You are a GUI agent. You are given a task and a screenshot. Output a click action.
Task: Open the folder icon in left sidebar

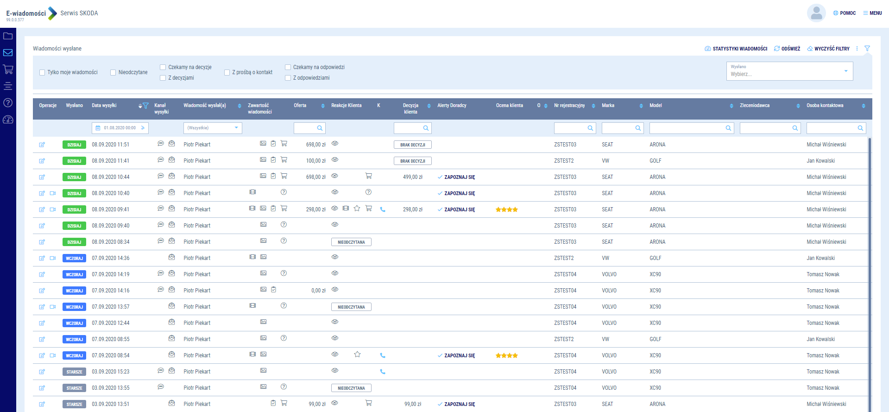8,36
